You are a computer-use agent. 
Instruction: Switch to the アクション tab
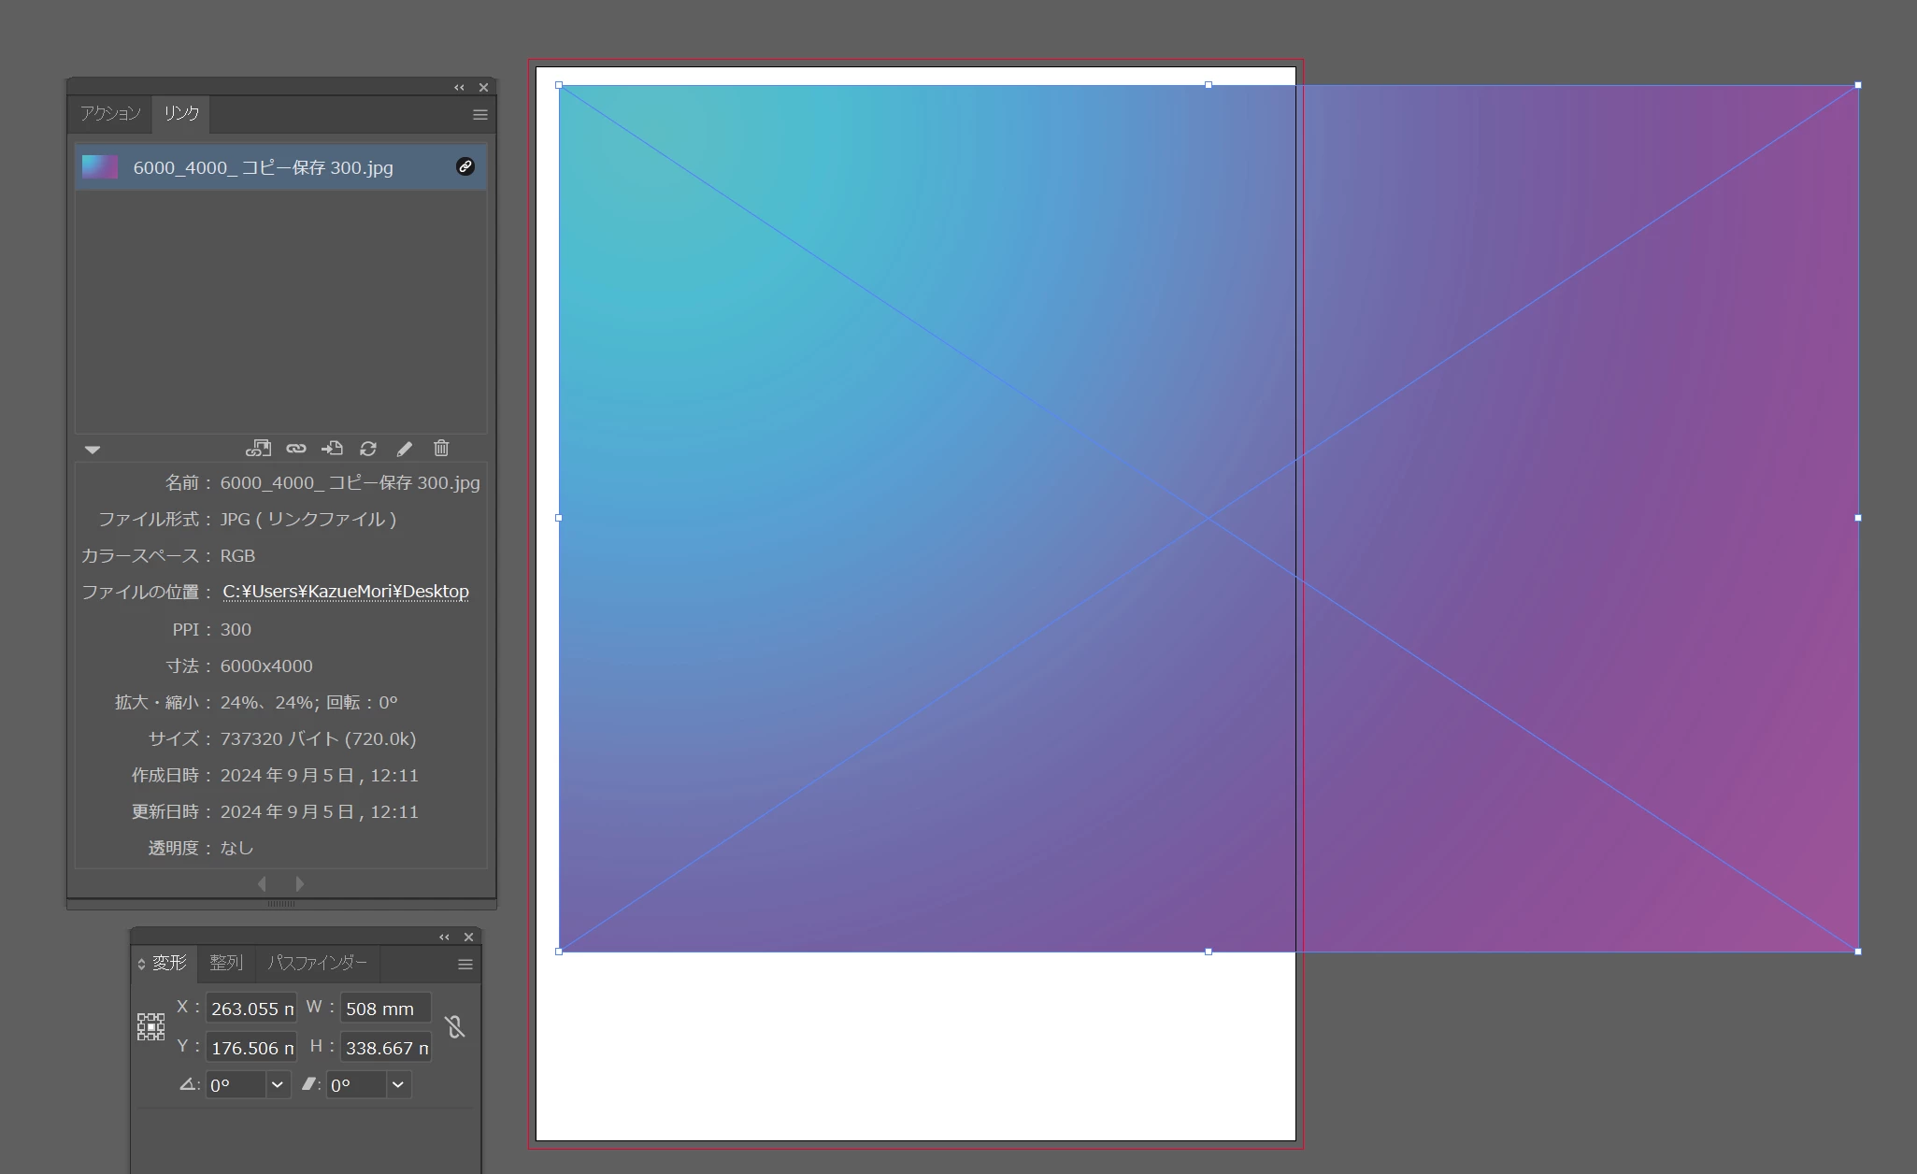pyautogui.click(x=109, y=114)
